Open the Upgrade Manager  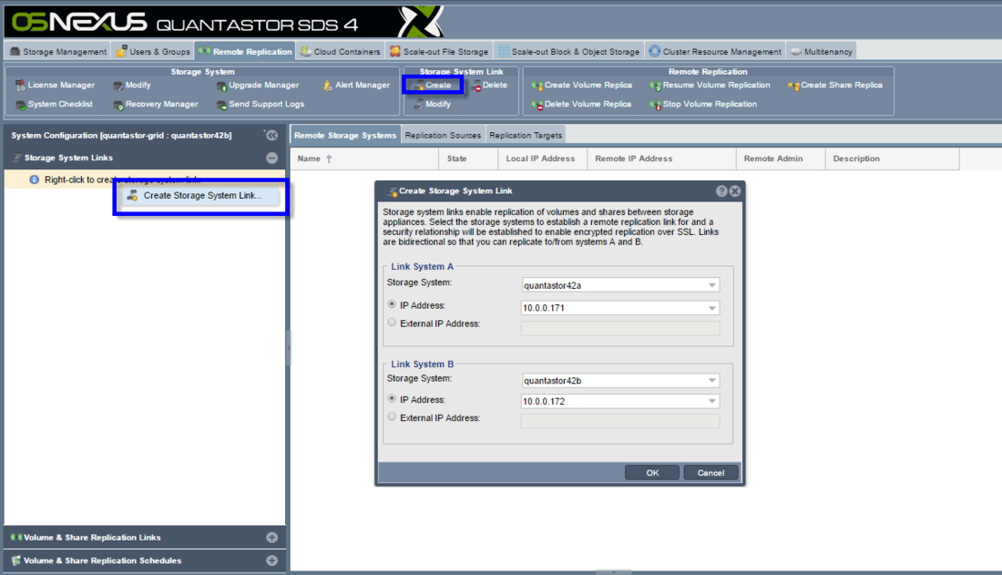pyautogui.click(x=258, y=85)
